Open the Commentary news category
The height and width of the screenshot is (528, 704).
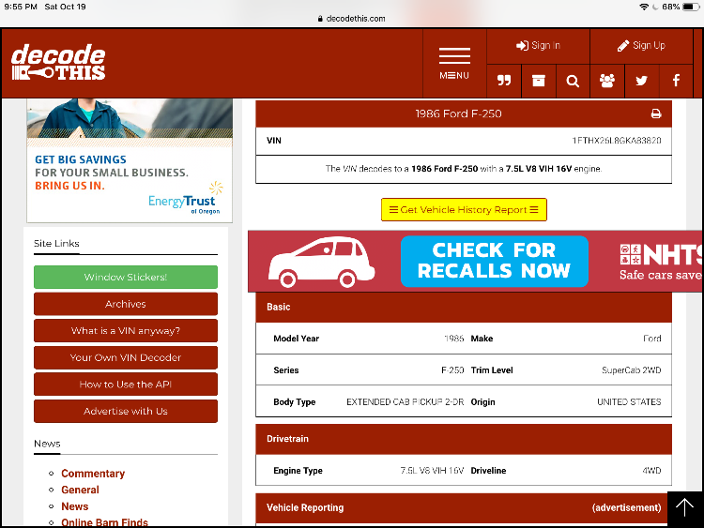[93, 474]
